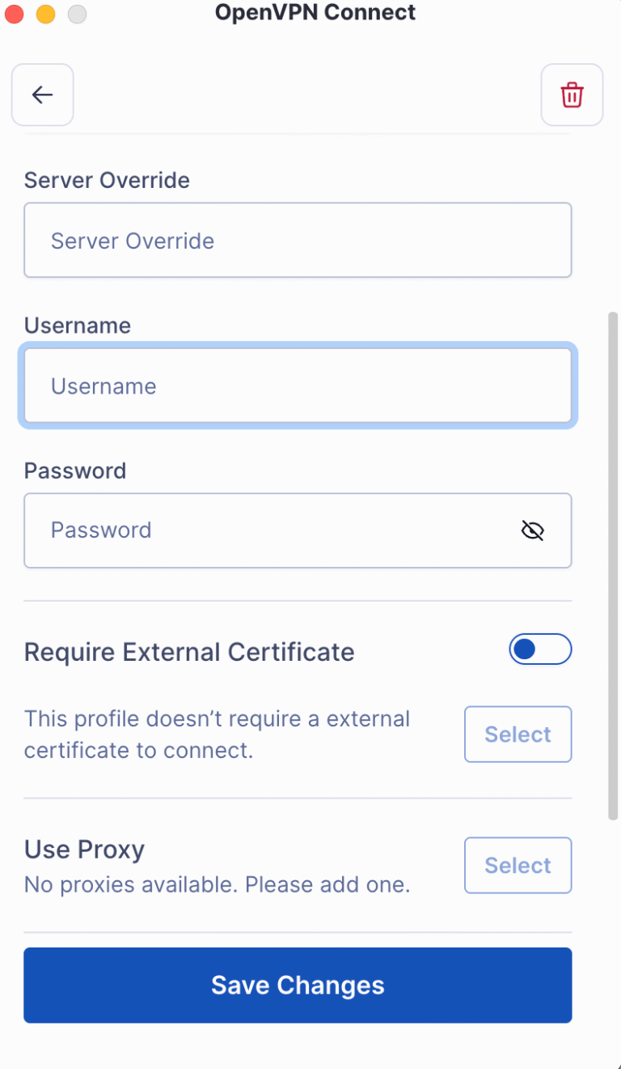621x1069 pixels.
Task: Choose a proxy with Use Proxy Select button
Action: click(x=517, y=866)
